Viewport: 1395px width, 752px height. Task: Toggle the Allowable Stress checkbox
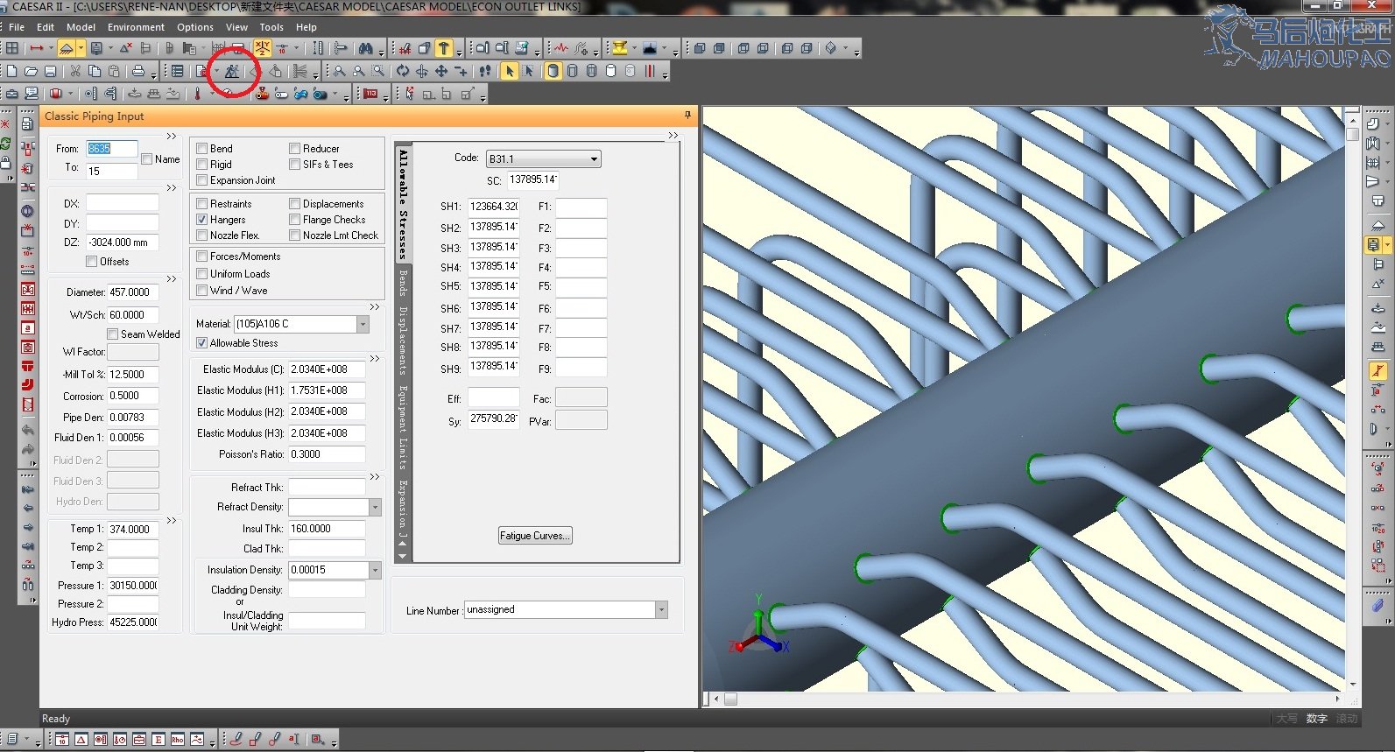pos(202,343)
